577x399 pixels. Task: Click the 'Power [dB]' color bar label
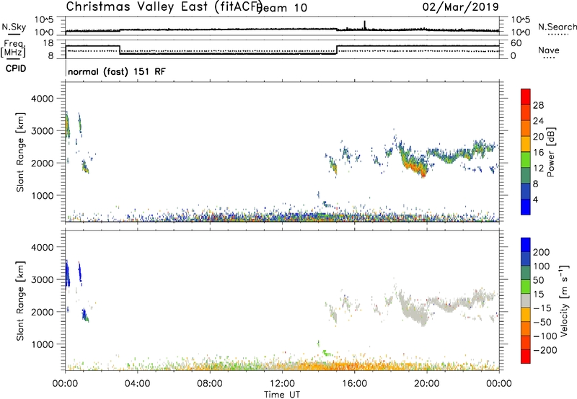click(550, 152)
